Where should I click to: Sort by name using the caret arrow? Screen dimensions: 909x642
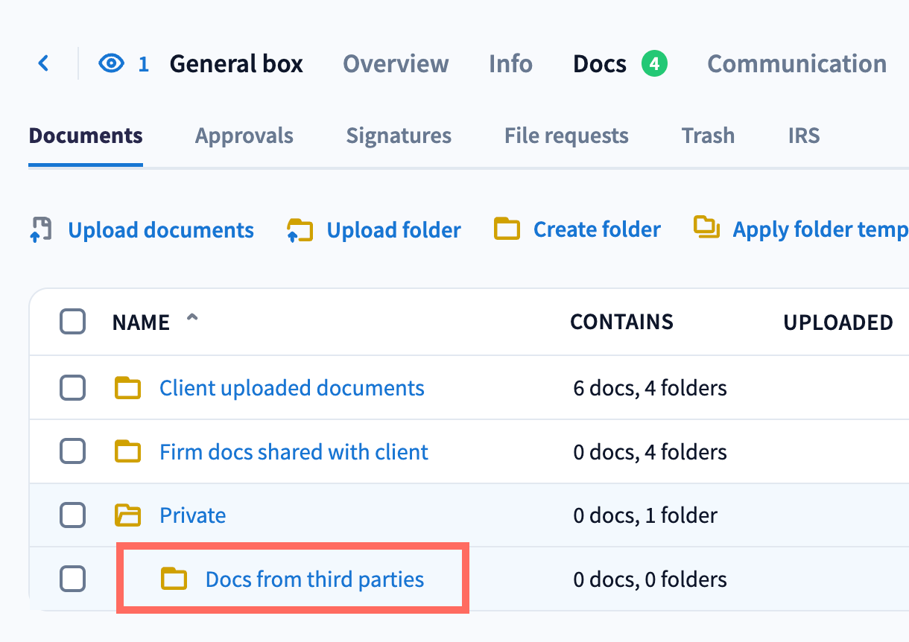(x=192, y=320)
